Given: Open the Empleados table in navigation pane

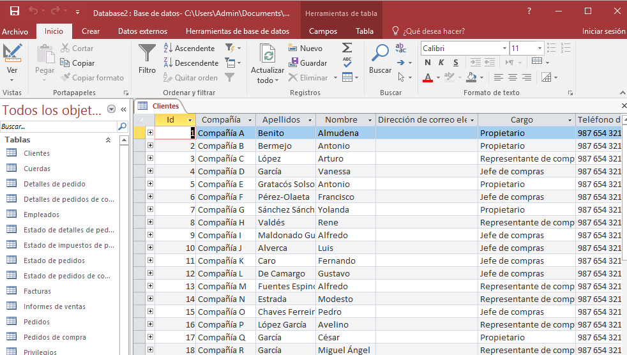Looking at the screenshot, I should coord(42,215).
